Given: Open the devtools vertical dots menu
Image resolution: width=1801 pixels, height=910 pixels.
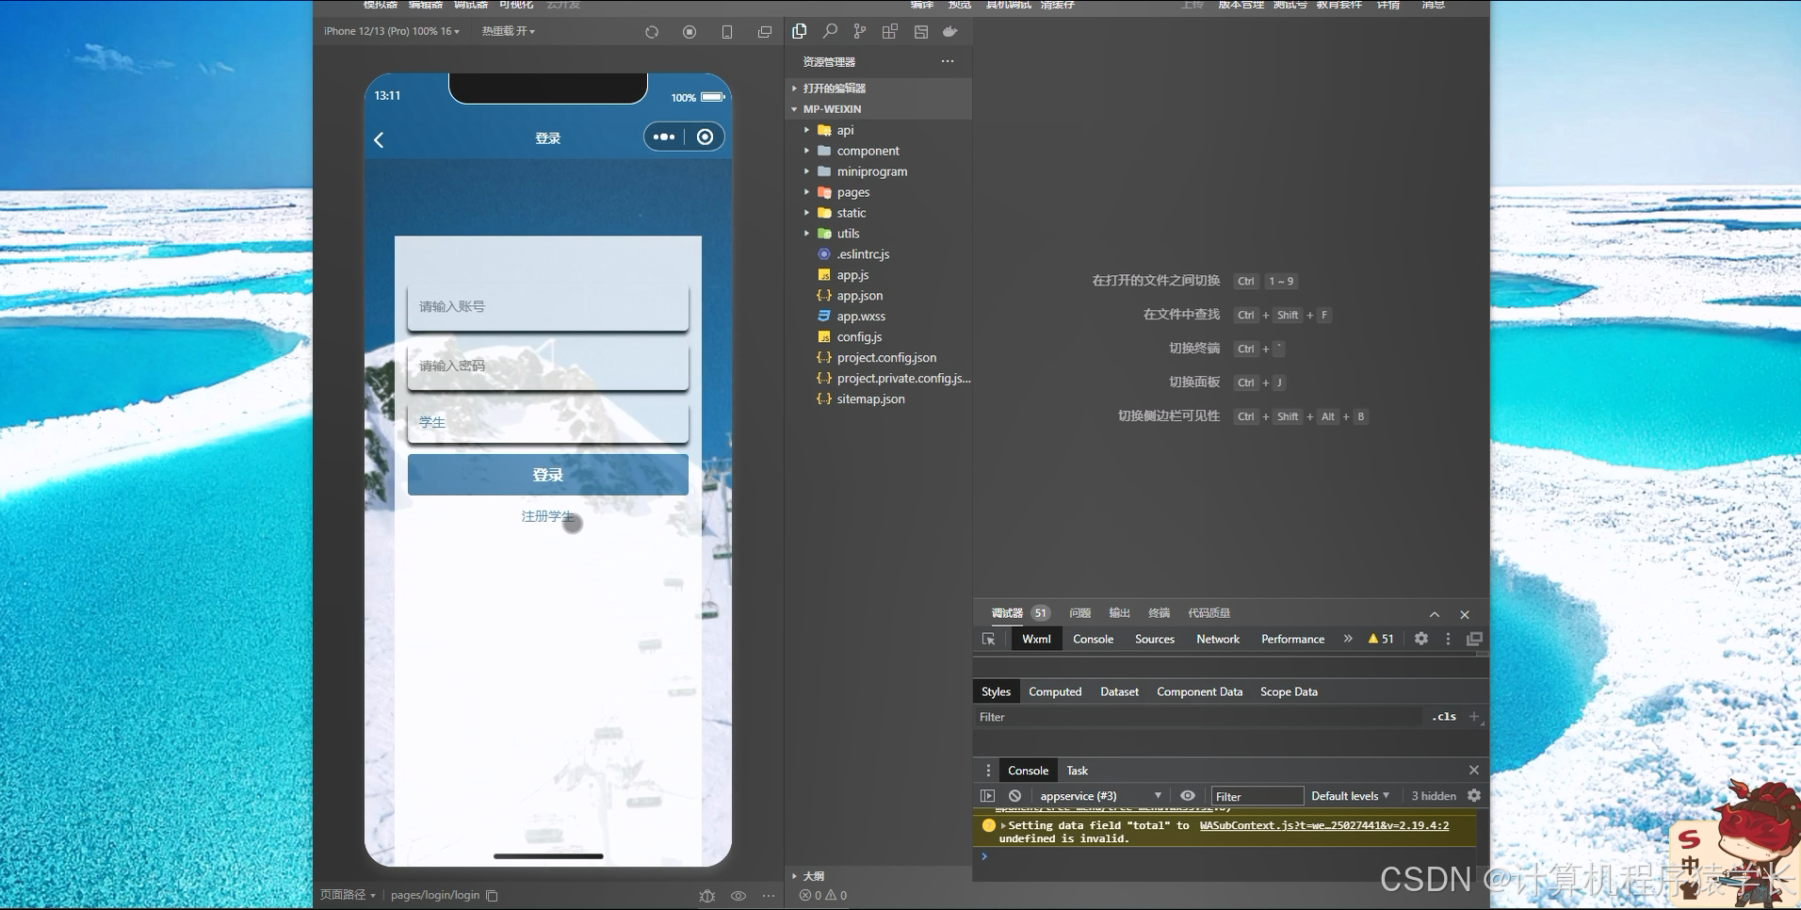Looking at the screenshot, I should [1448, 639].
